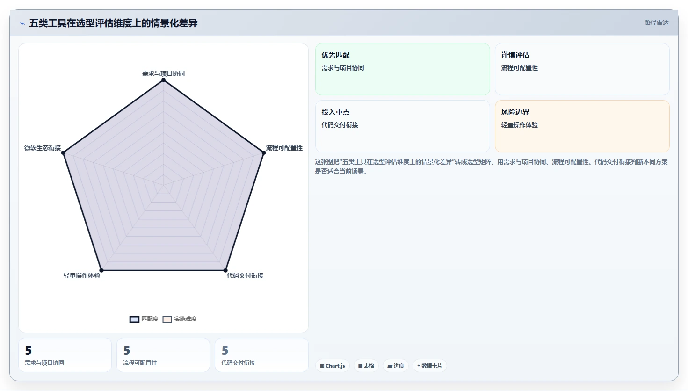The width and height of the screenshot is (688, 391).
Task: Click the 进度 tag
Action: 396,366
